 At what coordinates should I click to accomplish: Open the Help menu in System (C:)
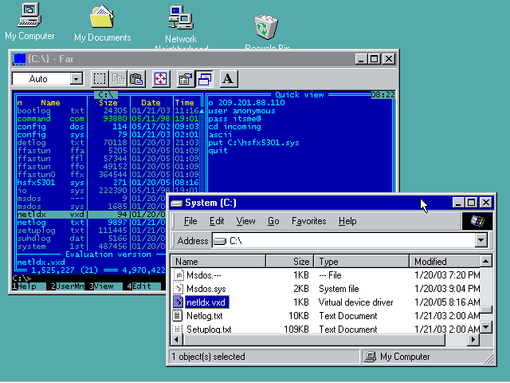click(x=347, y=221)
